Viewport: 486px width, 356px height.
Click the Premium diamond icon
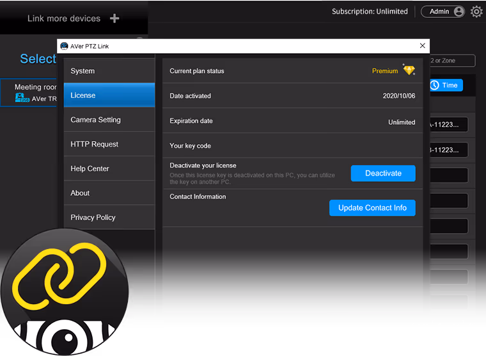pyautogui.click(x=409, y=70)
